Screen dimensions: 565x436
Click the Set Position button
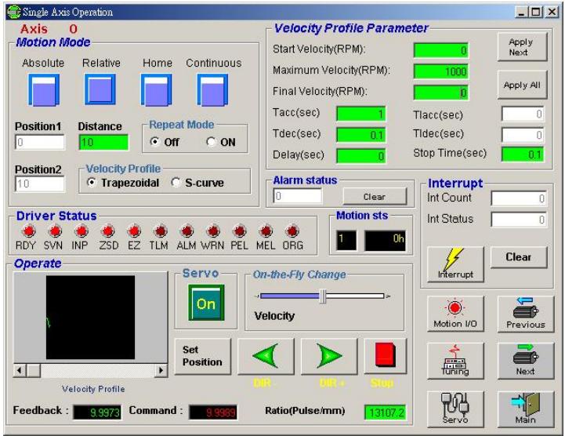coord(202,356)
